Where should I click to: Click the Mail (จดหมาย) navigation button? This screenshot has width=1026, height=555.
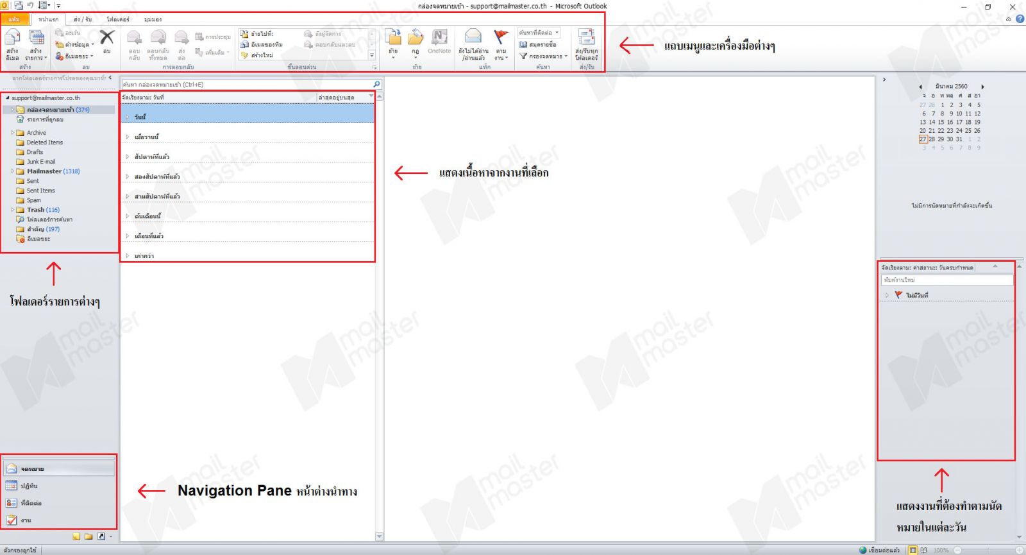pyautogui.click(x=58, y=468)
